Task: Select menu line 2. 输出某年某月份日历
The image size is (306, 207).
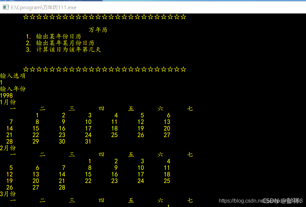Action: (x=60, y=43)
